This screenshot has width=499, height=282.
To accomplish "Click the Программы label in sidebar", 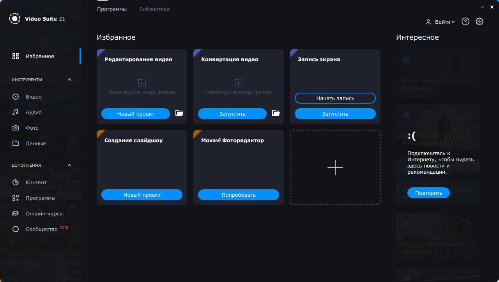I will pyautogui.click(x=41, y=198).
